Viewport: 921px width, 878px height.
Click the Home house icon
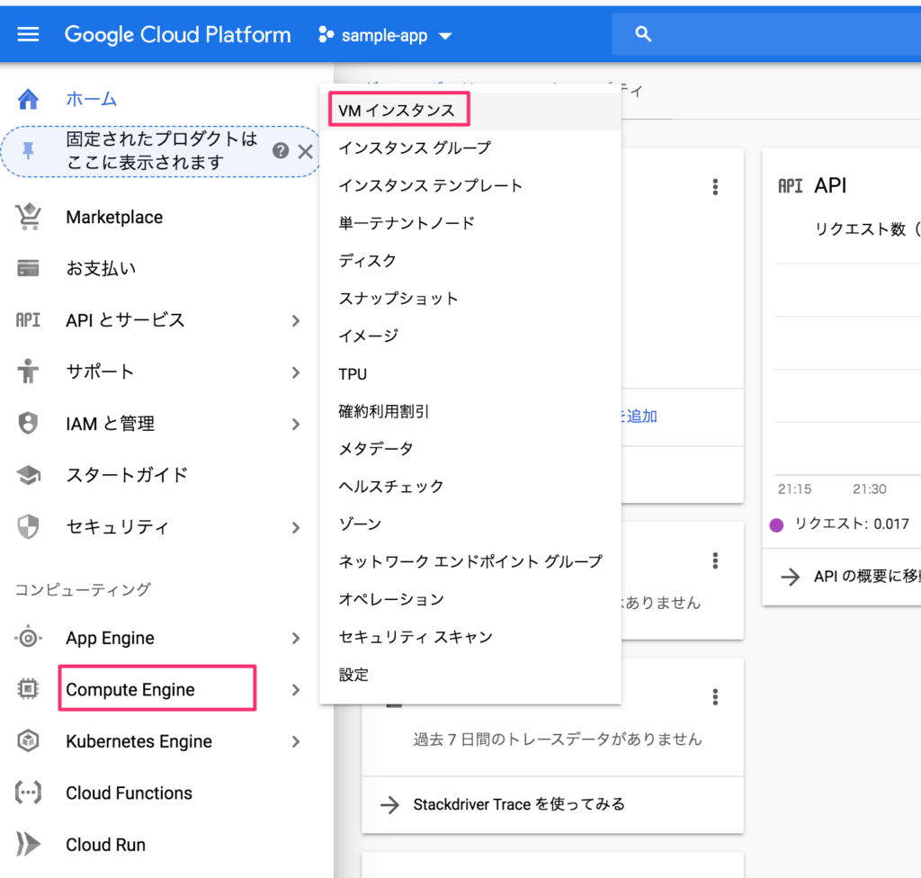click(28, 99)
